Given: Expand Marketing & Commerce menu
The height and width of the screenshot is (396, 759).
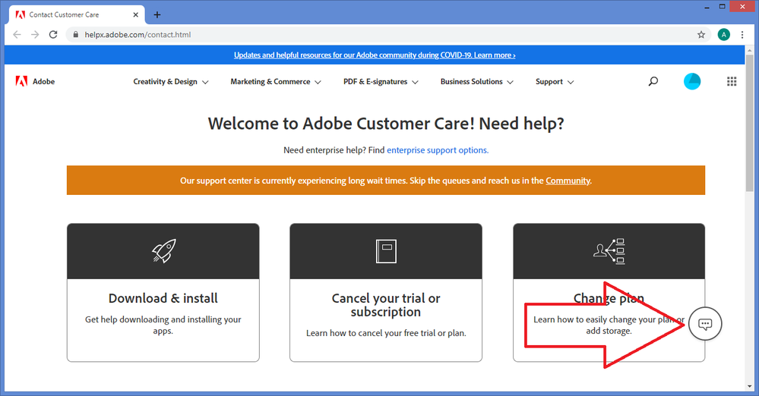Looking at the screenshot, I should click(x=276, y=82).
